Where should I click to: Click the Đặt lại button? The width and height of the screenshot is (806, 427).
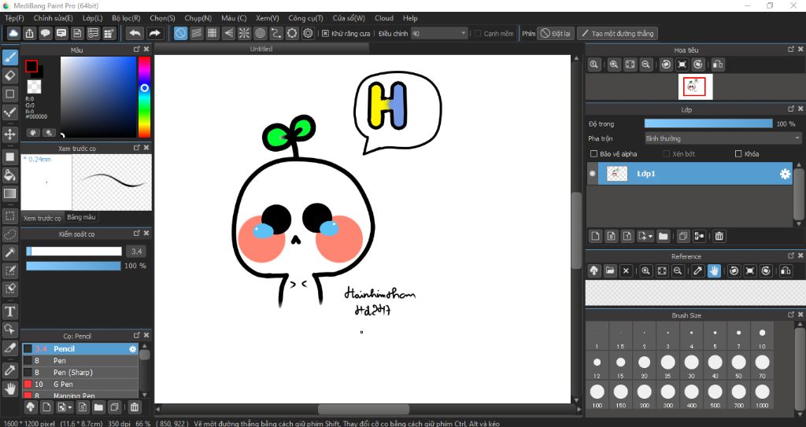[x=555, y=33]
